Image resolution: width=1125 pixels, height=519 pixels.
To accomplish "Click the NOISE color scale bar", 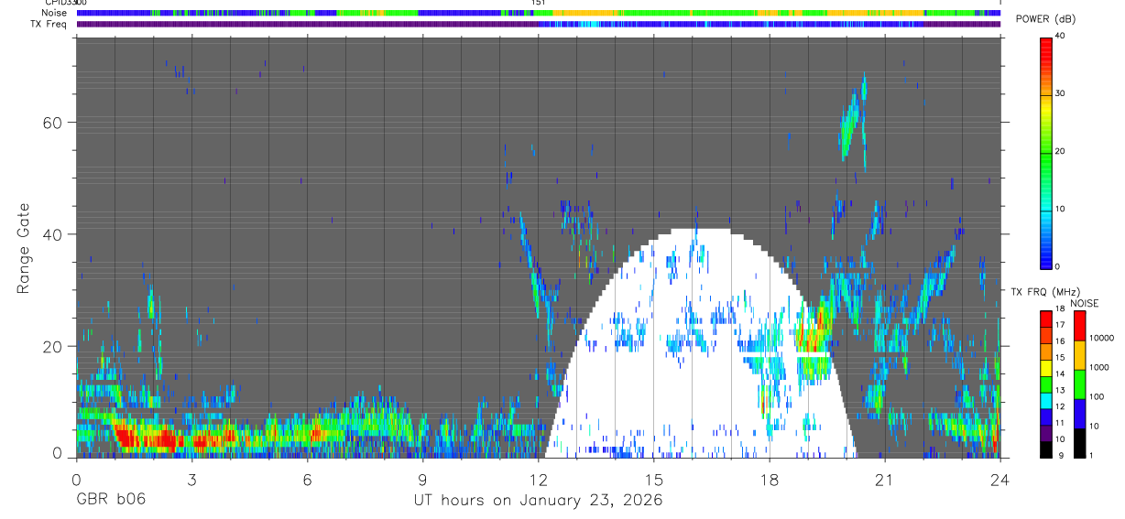I will [1079, 384].
